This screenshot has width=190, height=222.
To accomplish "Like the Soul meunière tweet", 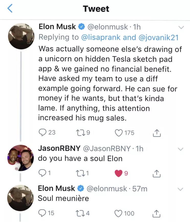I will click(119, 213).
